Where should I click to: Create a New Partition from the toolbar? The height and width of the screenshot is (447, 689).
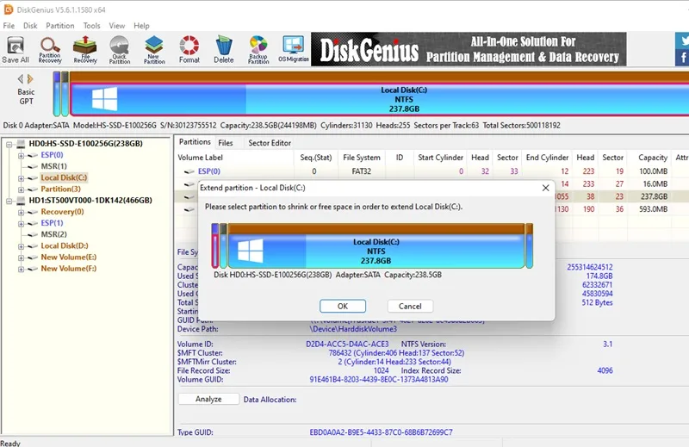pos(154,50)
